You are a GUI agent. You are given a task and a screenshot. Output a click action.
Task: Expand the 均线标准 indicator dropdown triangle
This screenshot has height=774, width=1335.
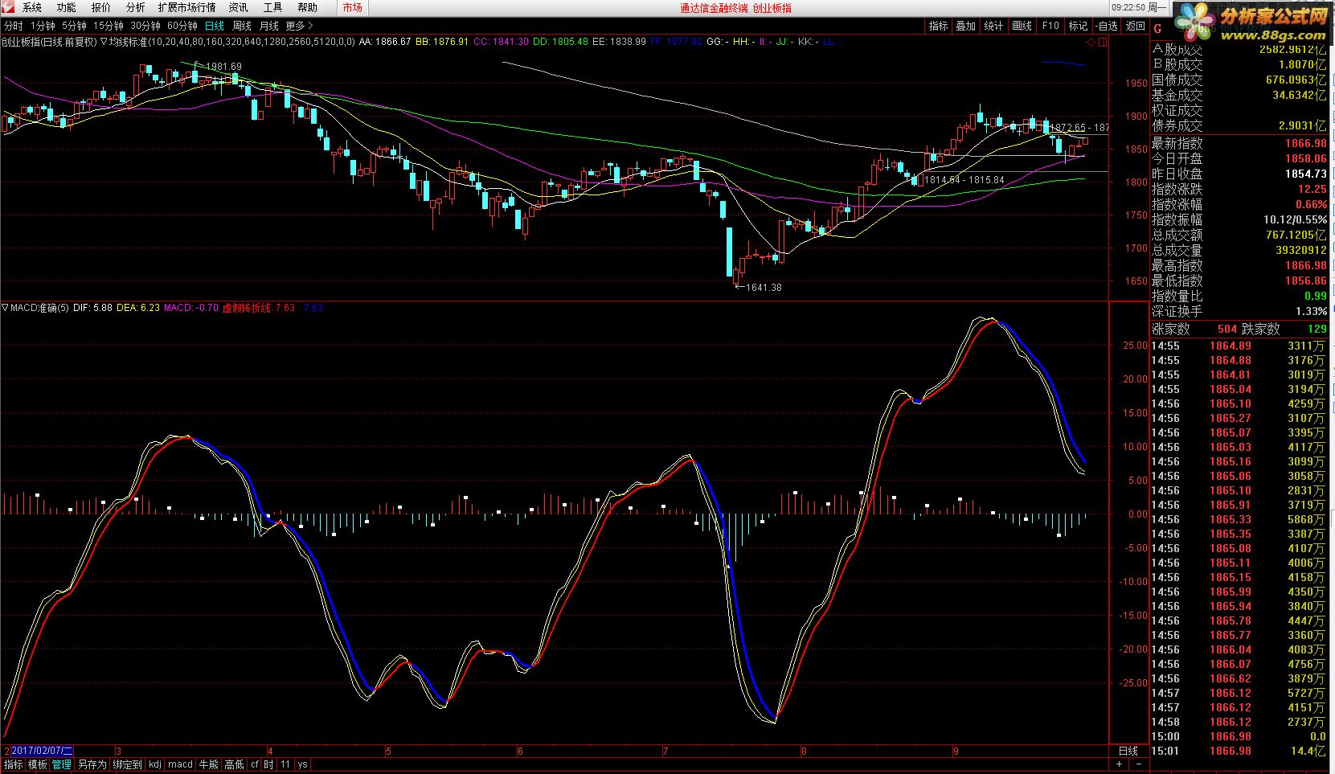pos(104,41)
